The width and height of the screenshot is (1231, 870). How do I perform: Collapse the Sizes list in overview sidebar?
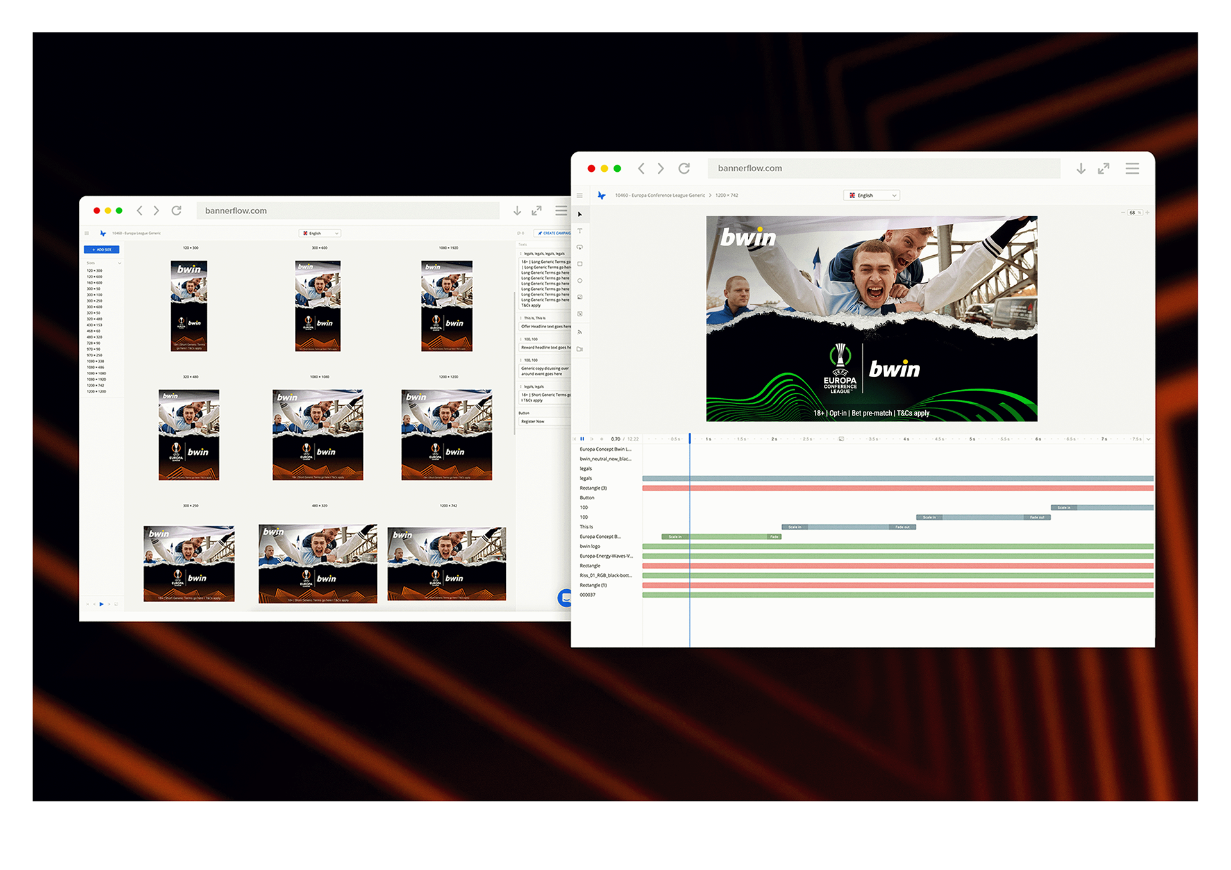pyautogui.click(x=119, y=263)
